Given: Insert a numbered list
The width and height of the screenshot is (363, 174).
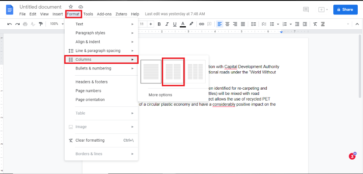Looking at the screenshot, I should point(285,24).
